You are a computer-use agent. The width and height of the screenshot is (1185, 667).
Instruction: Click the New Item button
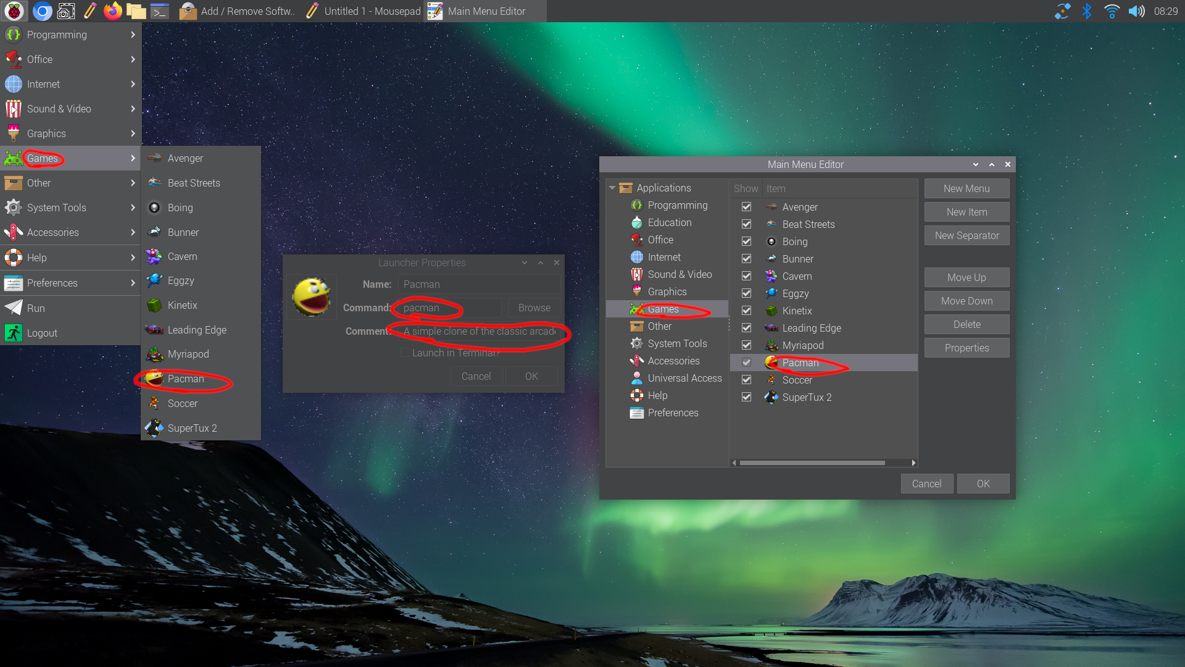[967, 212]
